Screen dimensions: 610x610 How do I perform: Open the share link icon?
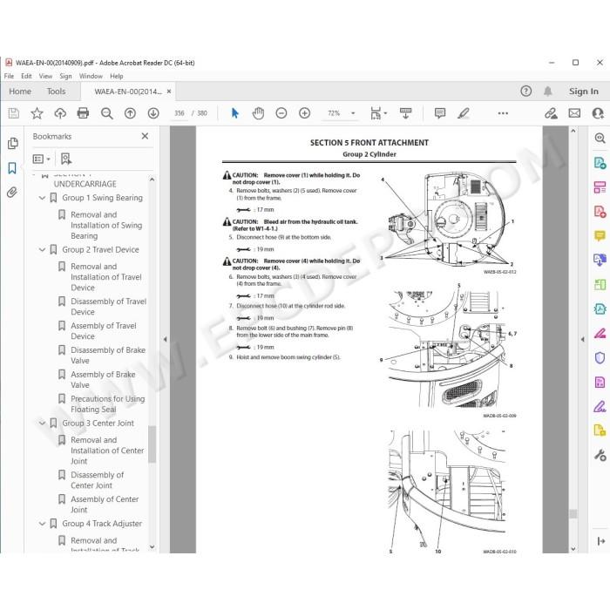(x=551, y=113)
